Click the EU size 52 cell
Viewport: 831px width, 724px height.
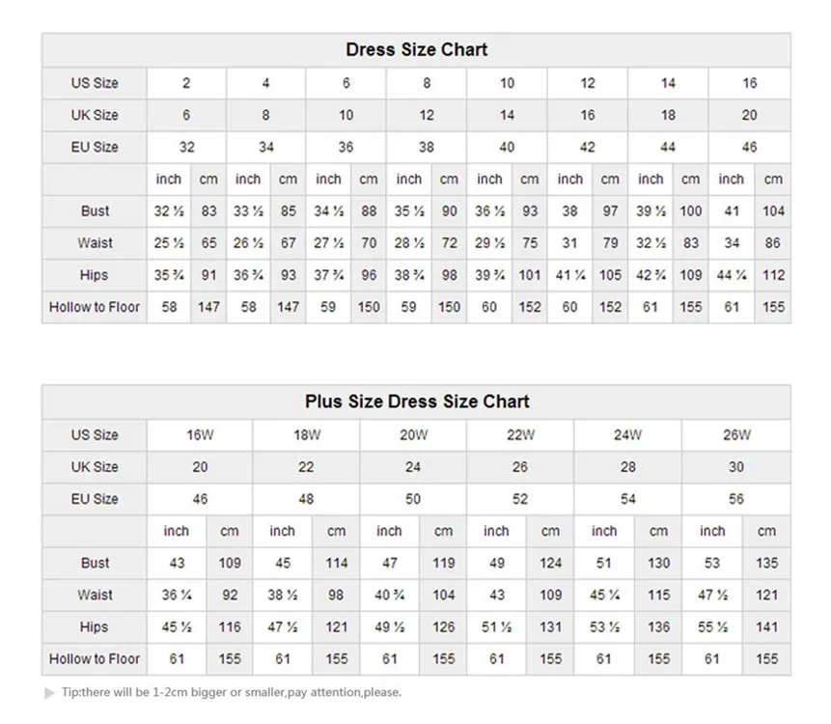click(521, 499)
